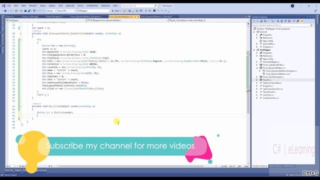Click Solution Explorer Refresh icon
This screenshot has width=320, height=180.
(x=281, y=21)
